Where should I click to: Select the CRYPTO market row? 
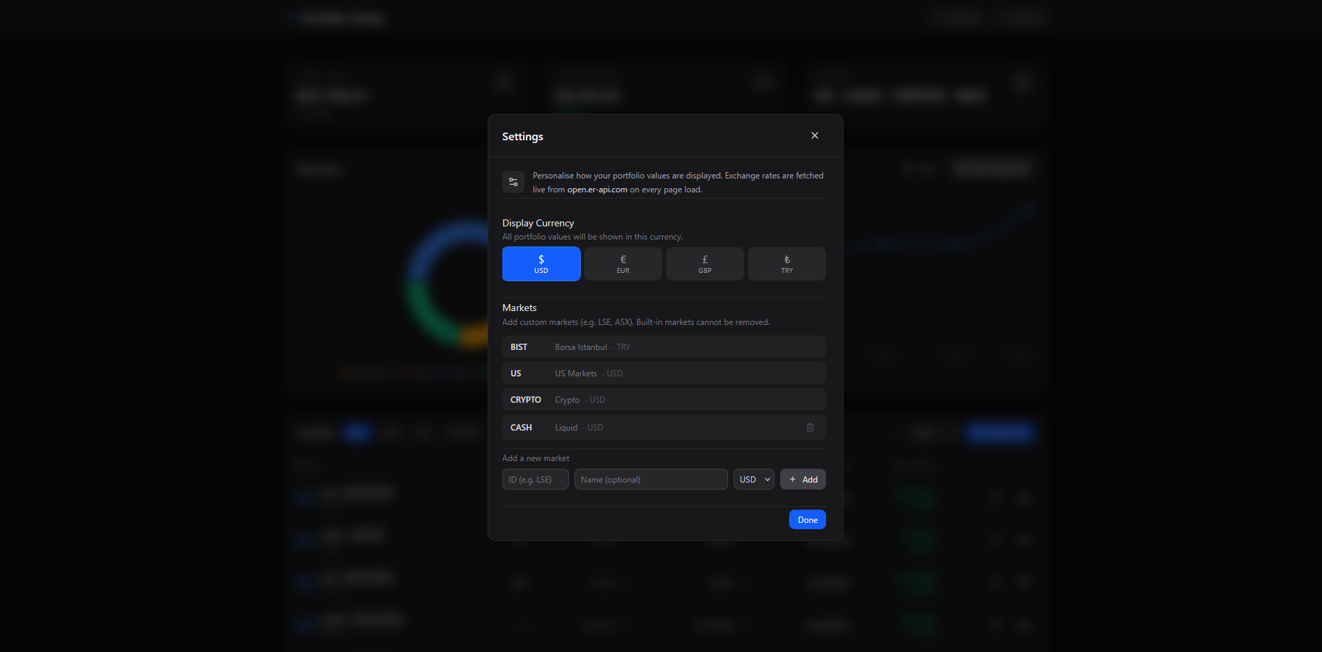click(663, 399)
